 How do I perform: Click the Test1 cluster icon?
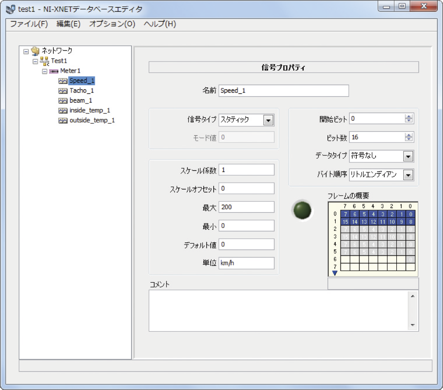[x=45, y=61]
